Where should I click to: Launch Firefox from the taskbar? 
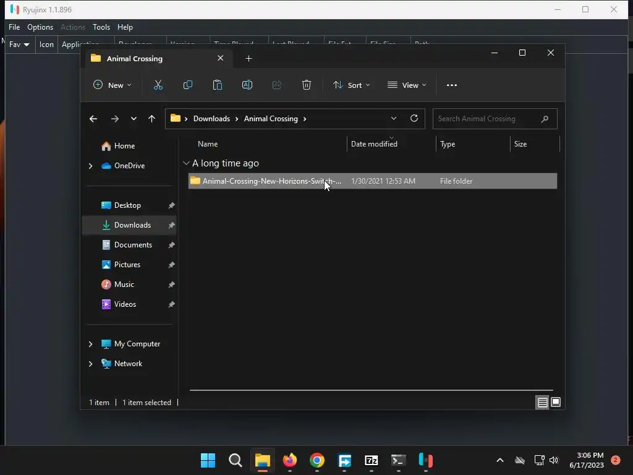click(289, 460)
